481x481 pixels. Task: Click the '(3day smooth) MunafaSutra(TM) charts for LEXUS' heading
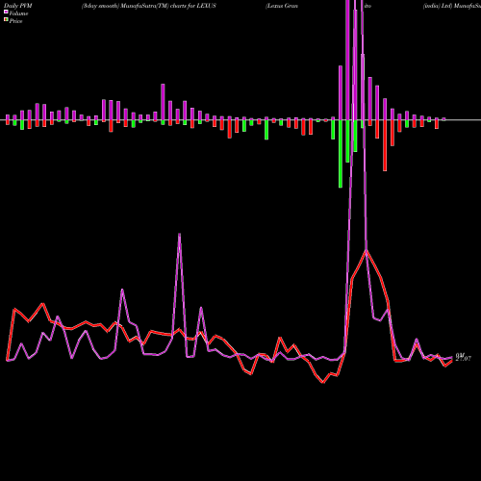(149, 6)
